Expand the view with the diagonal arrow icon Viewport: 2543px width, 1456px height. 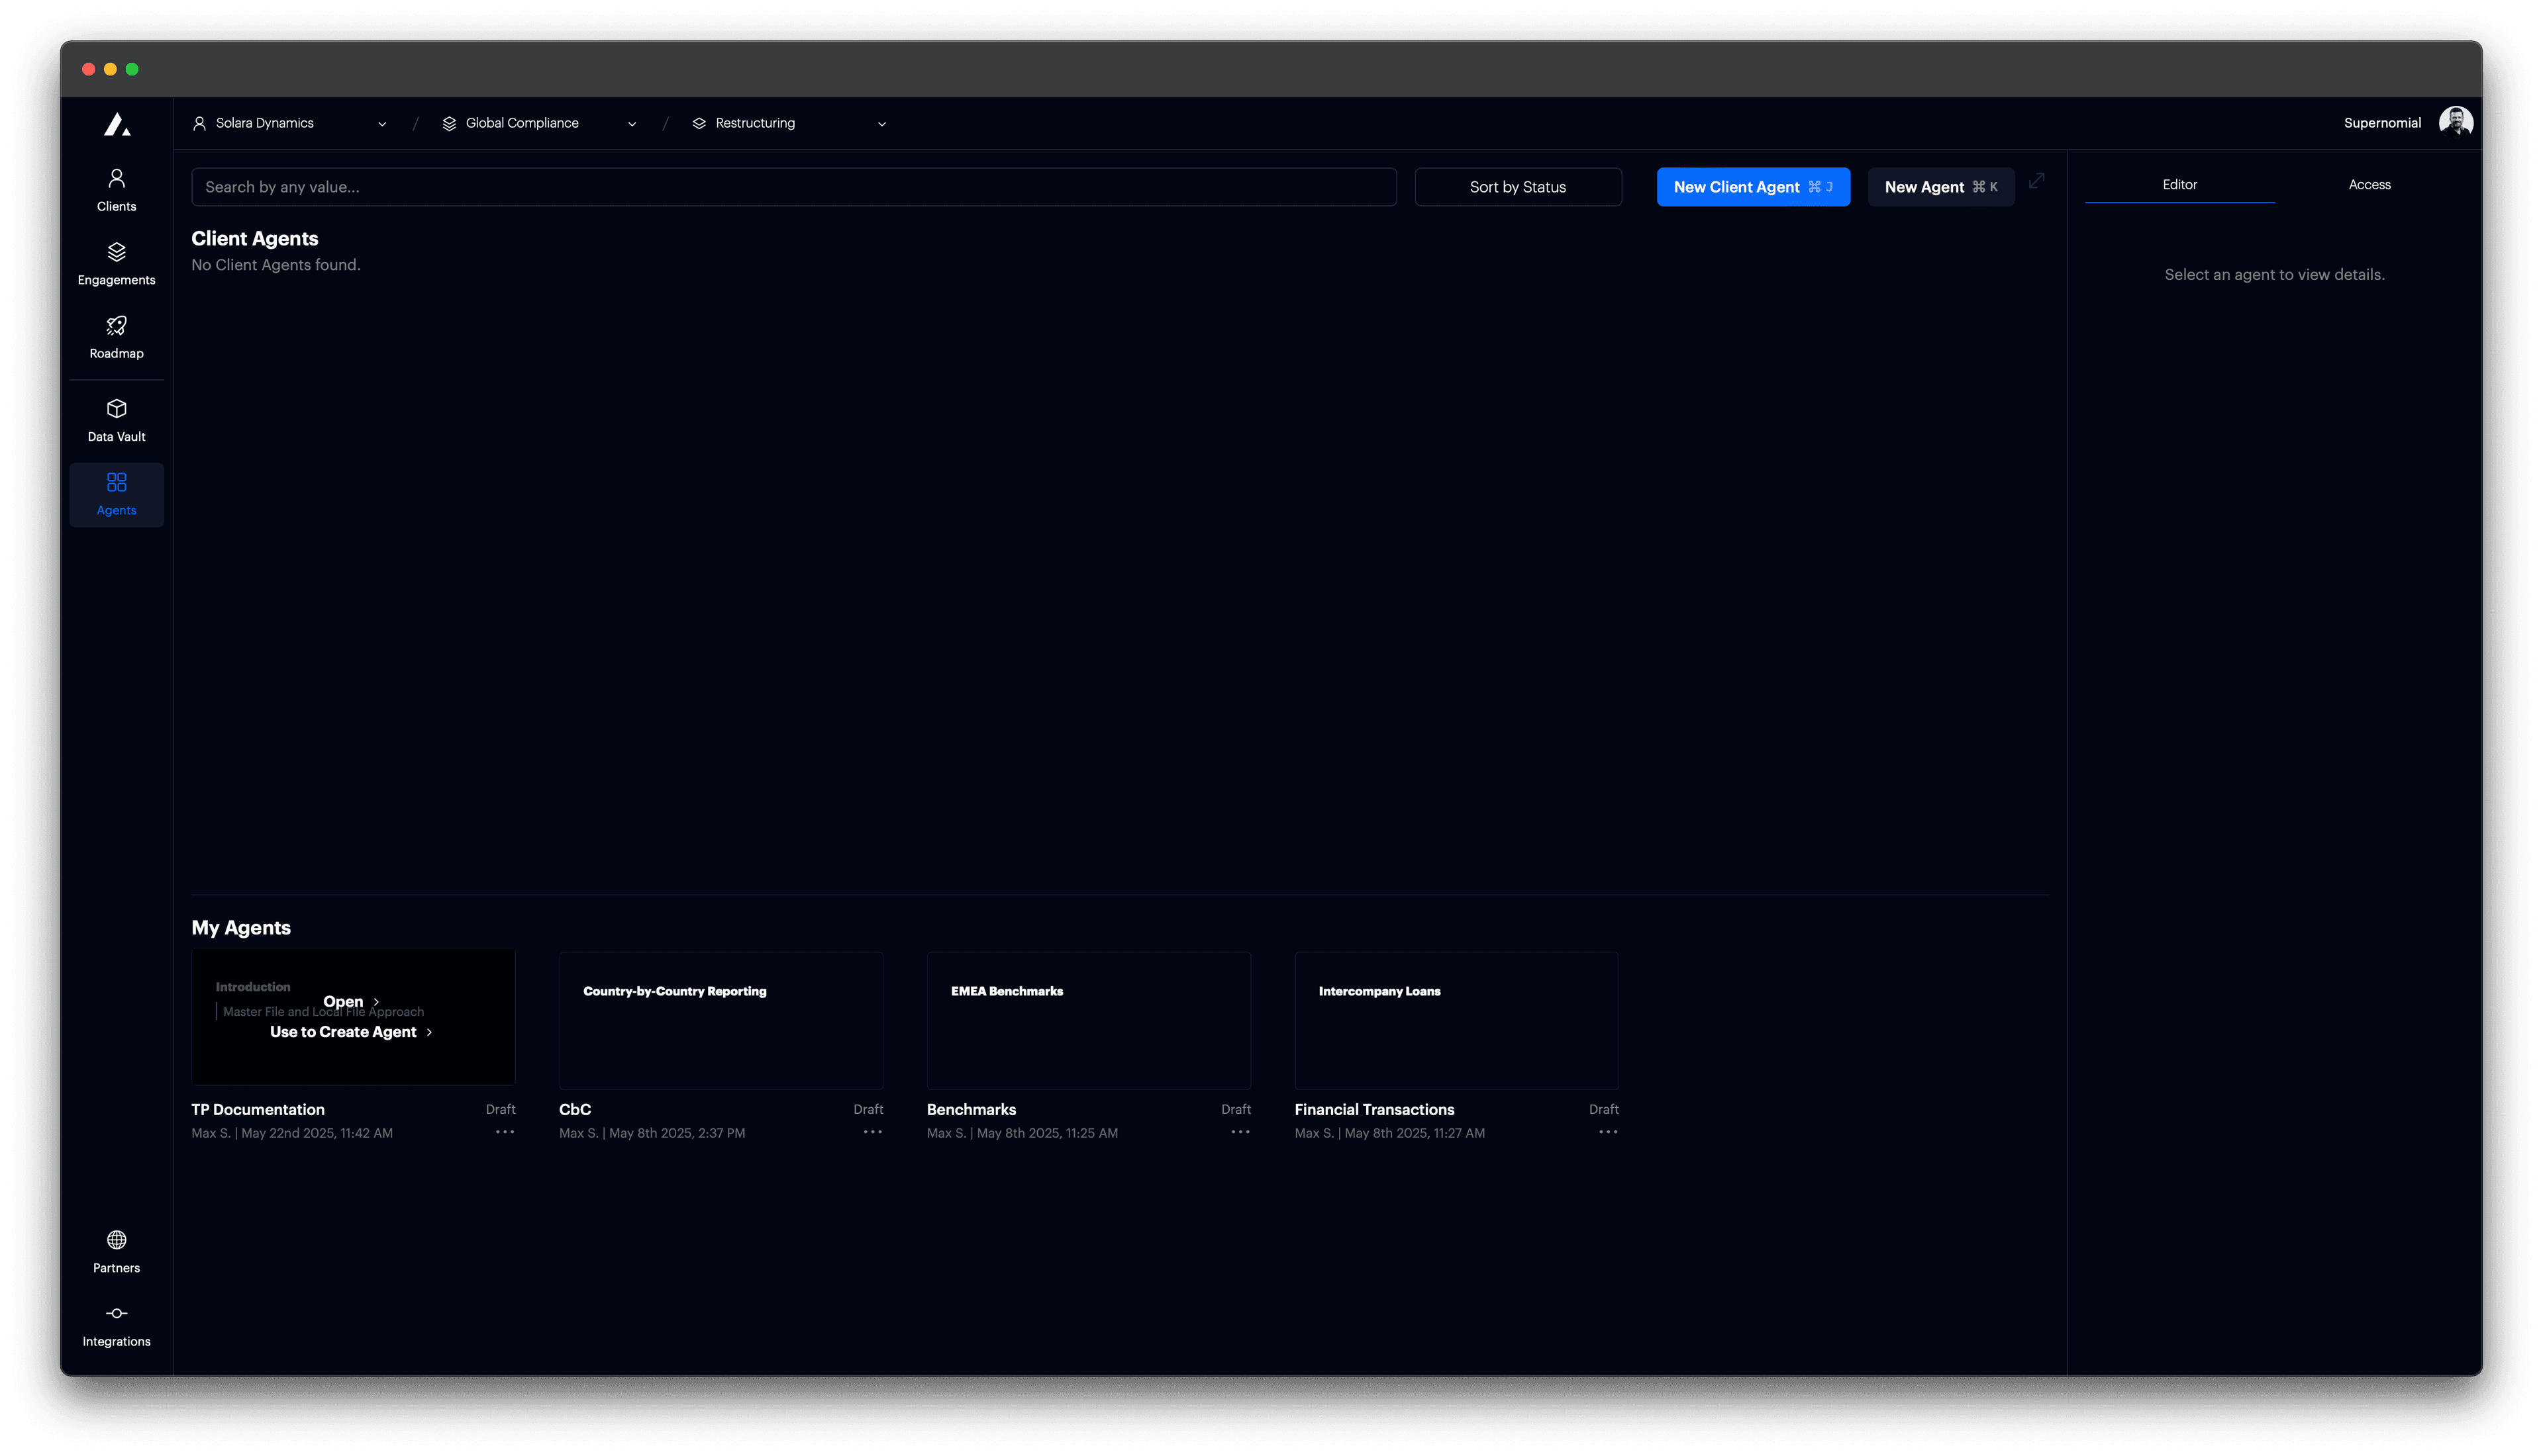[x=2037, y=182]
